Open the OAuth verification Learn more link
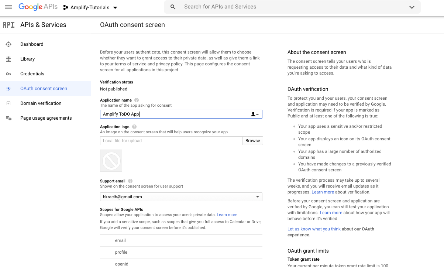Viewport: 444px width, 267px height. point(323,192)
